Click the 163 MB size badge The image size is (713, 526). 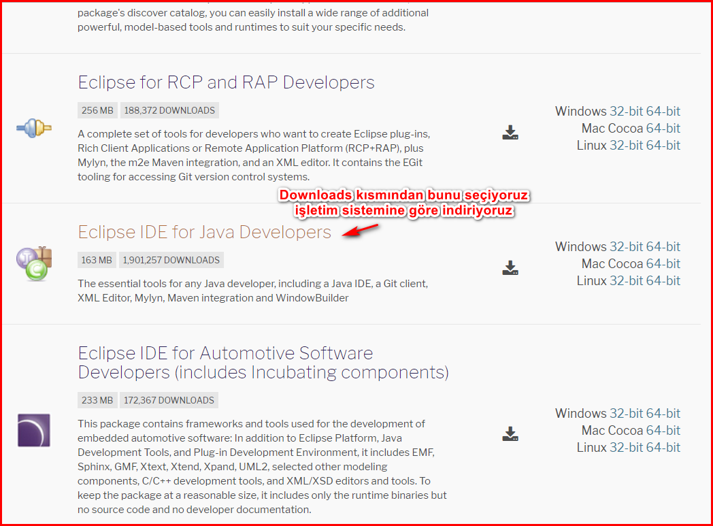coord(97,260)
